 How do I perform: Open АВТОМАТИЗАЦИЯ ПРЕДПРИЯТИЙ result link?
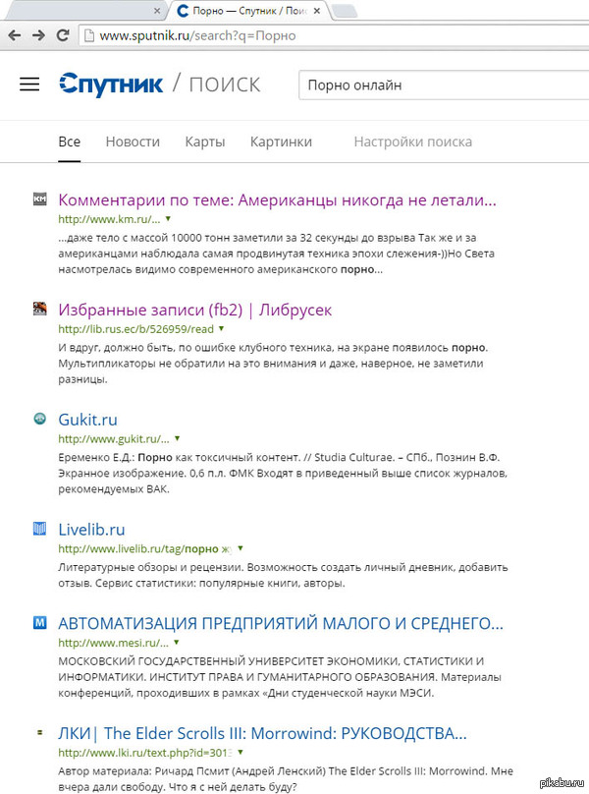pyautogui.click(x=281, y=623)
